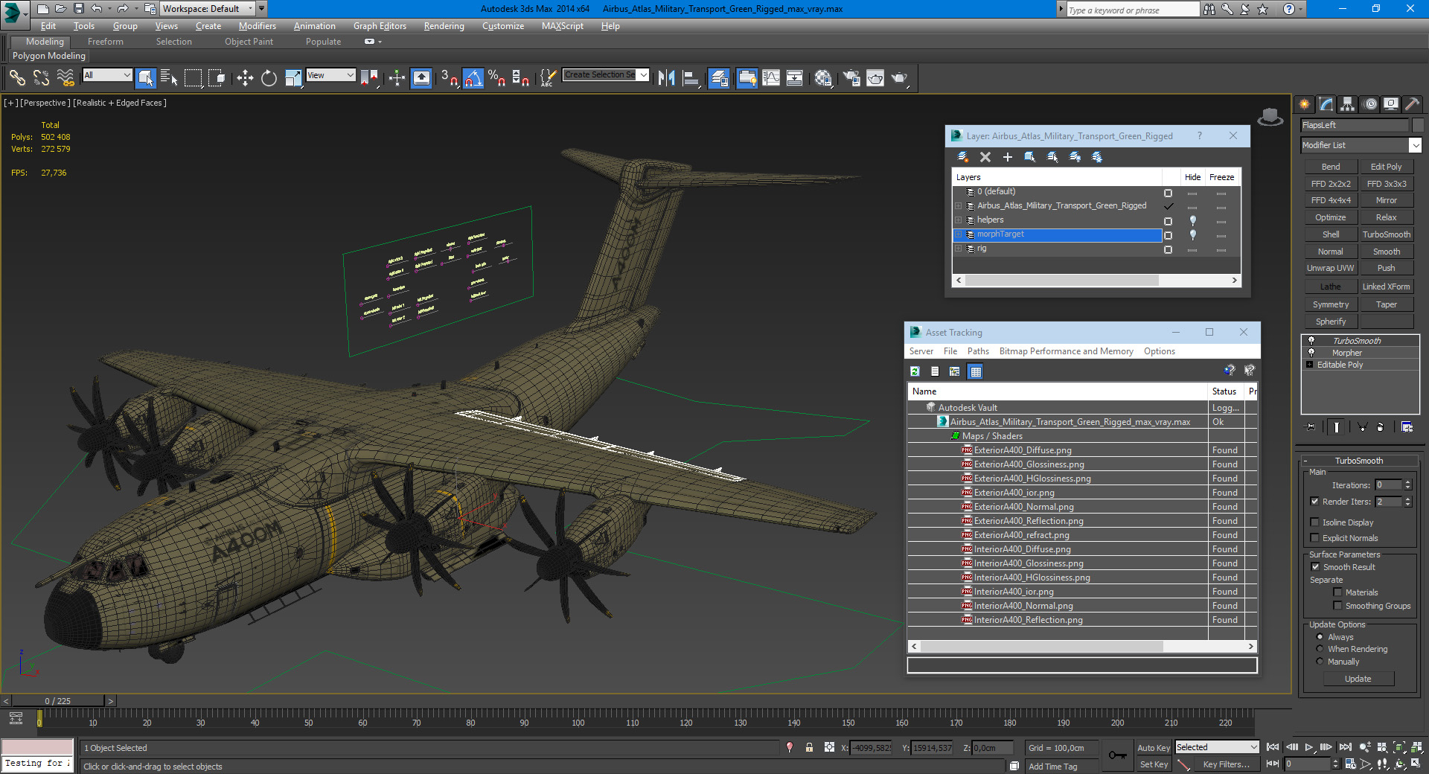
Task: Enable the Isoline Display checkbox
Action: pos(1314,522)
